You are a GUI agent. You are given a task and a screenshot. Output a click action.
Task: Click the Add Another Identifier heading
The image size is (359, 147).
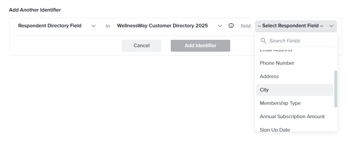click(x=35, y=10)
